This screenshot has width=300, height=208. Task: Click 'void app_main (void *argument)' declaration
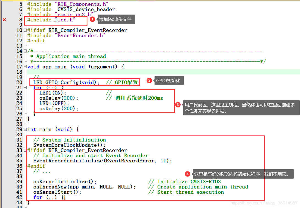[72, 67]
